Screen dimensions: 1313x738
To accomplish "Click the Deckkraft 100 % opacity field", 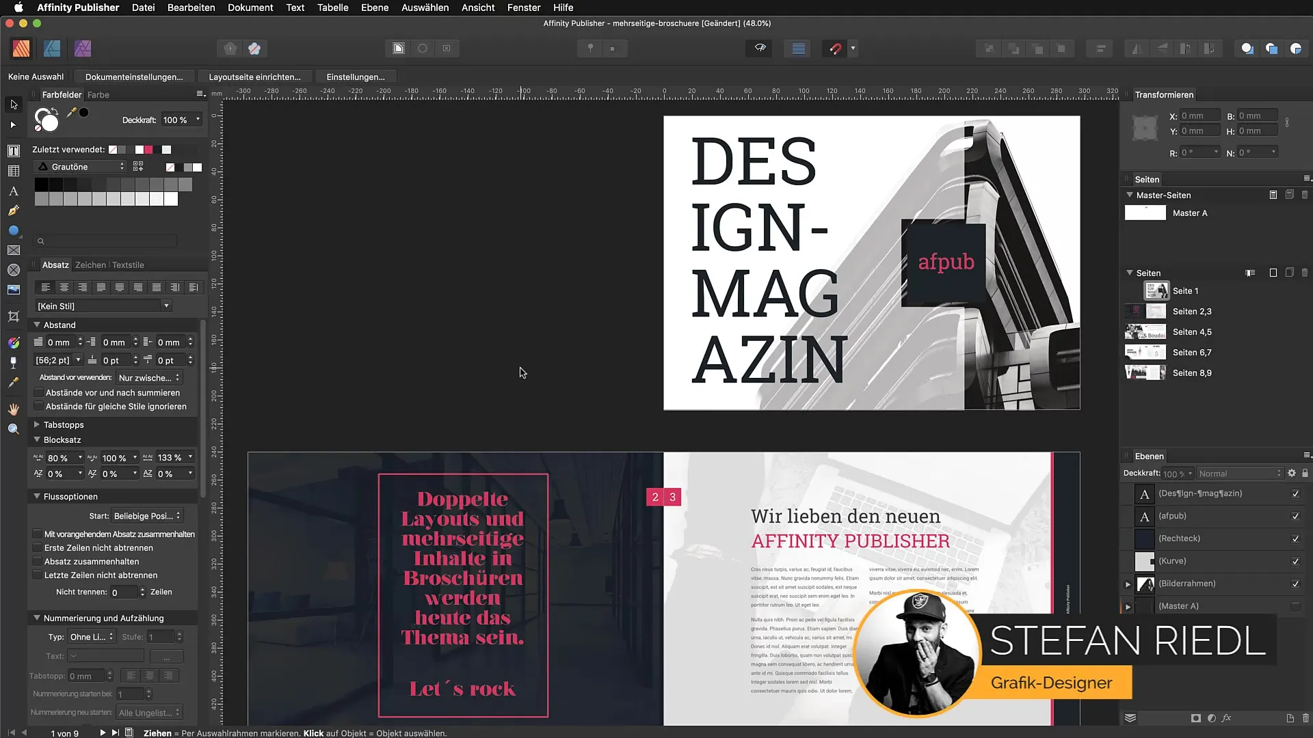I will pyautogui.click(x=181, y=120).
